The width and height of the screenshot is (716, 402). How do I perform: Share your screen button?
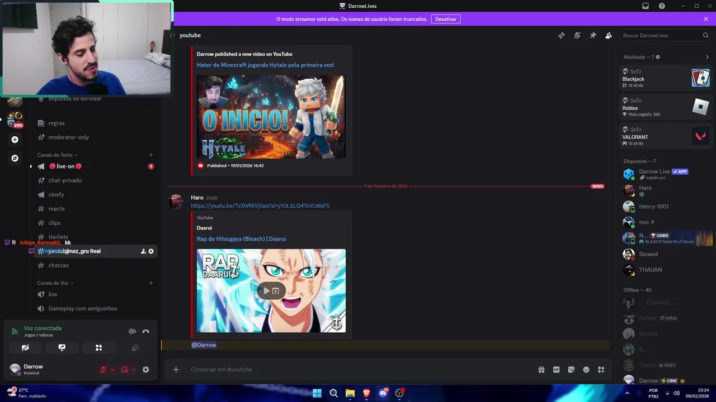62,347
